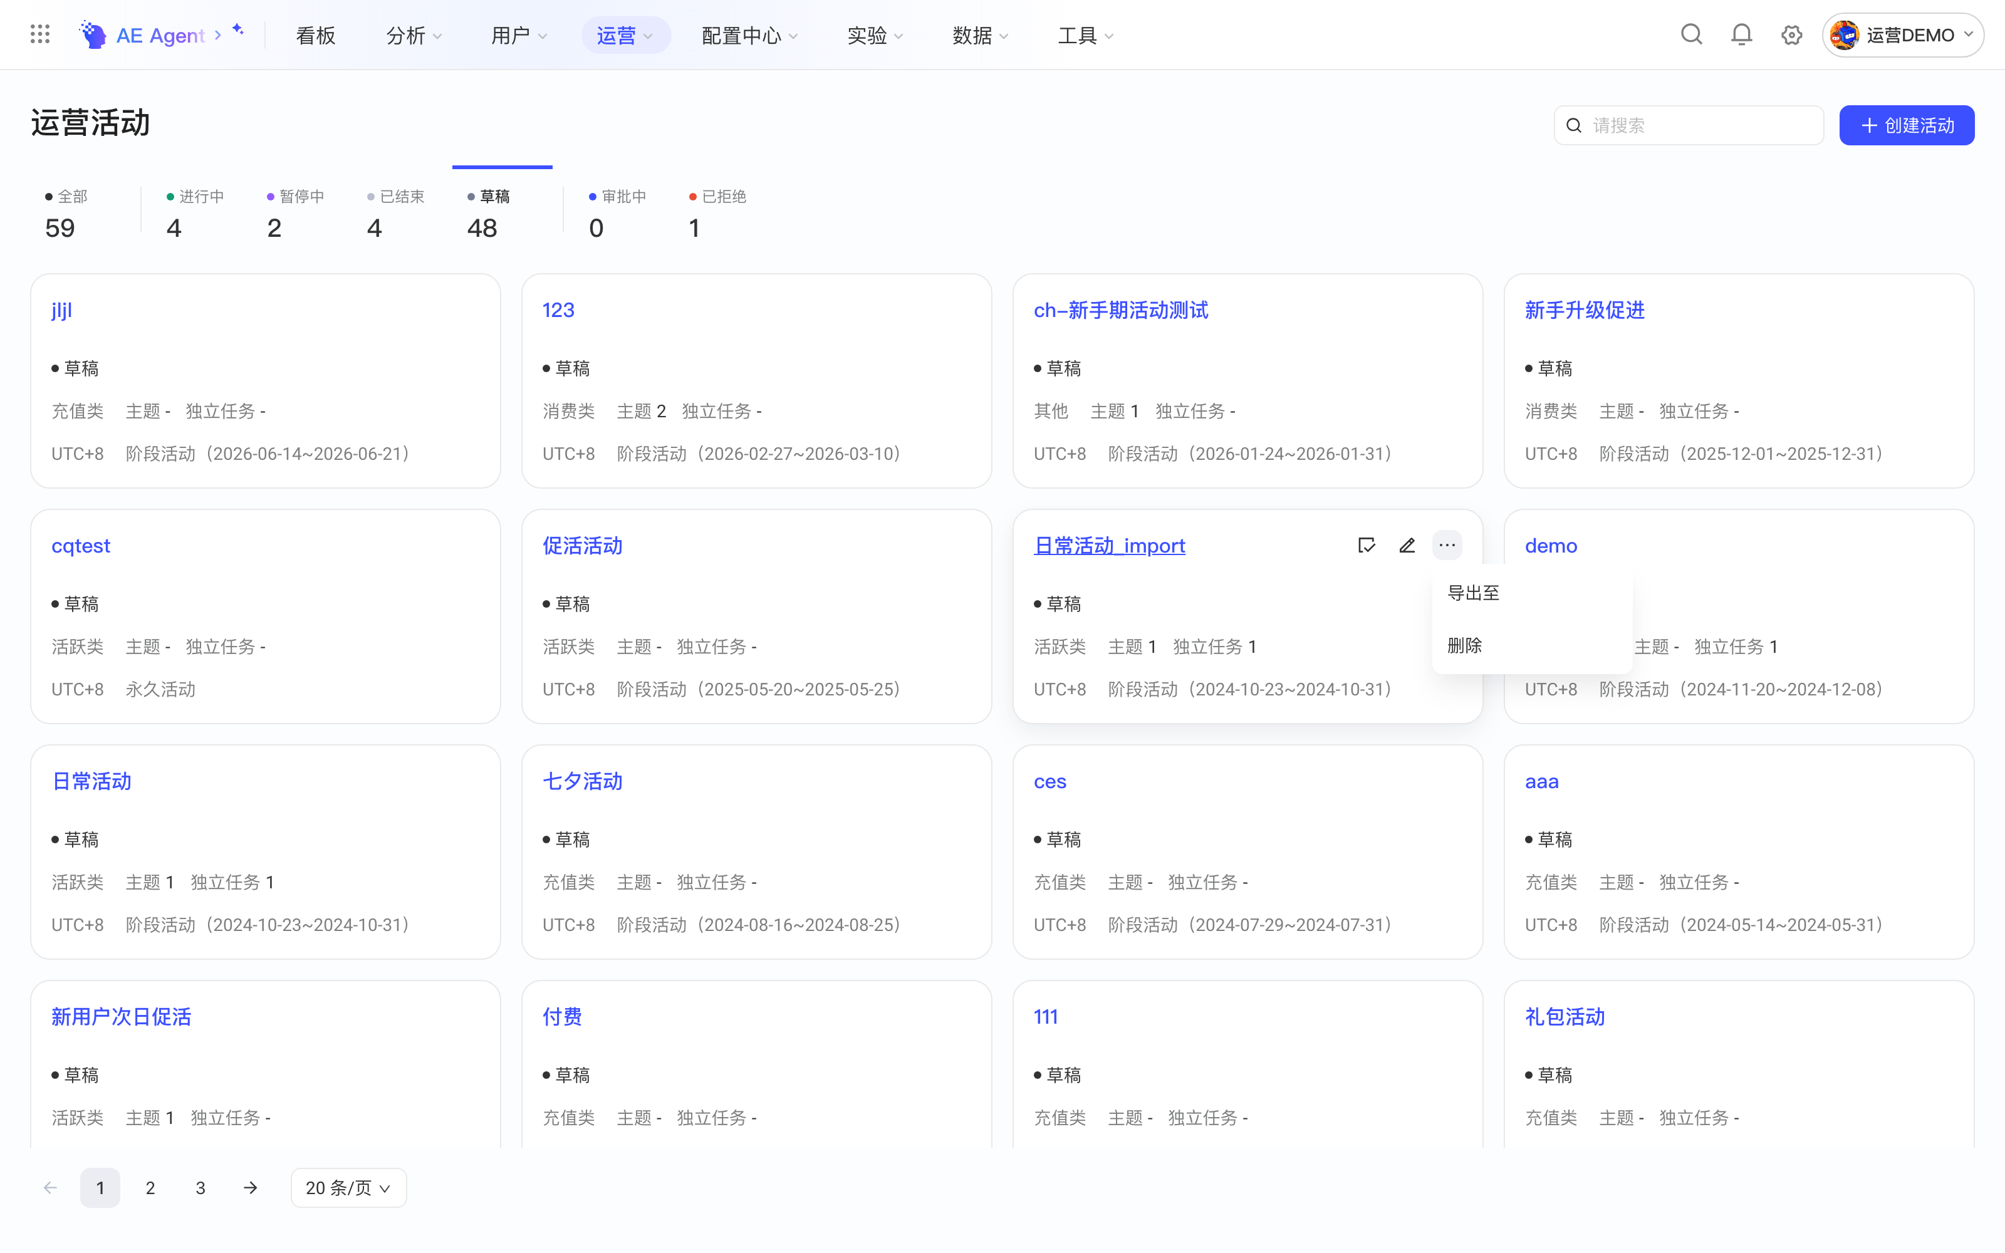This screenshot has width=2005, height=1253.
Task: Click the 运营DEMO avatar
Action: point(1844,35)
